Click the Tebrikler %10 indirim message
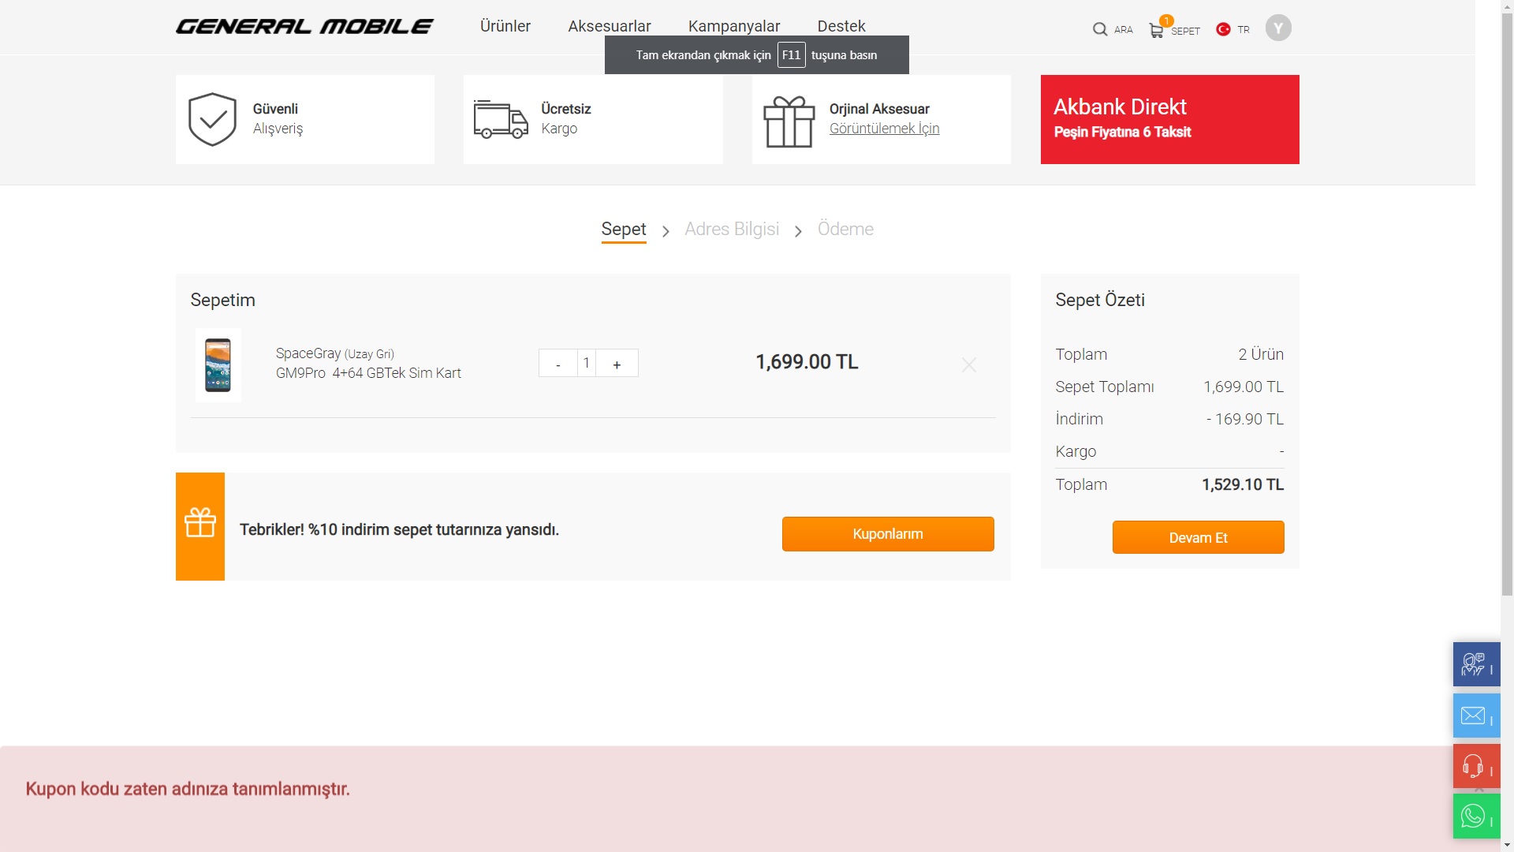1514x852 pixels. tap(399, 529)
